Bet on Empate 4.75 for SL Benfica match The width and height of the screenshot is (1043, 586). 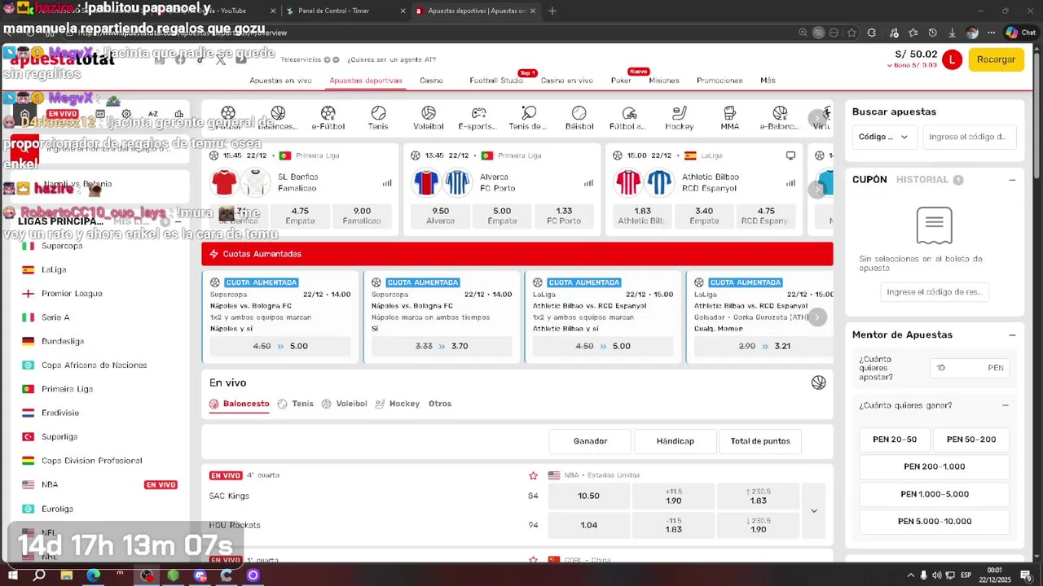click(x=300, y=216)
